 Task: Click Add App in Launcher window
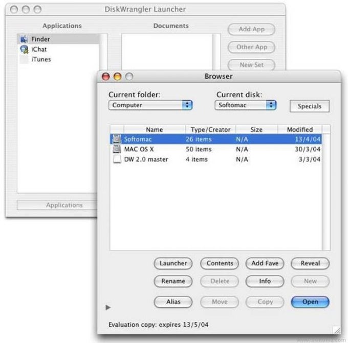(251, 29)
